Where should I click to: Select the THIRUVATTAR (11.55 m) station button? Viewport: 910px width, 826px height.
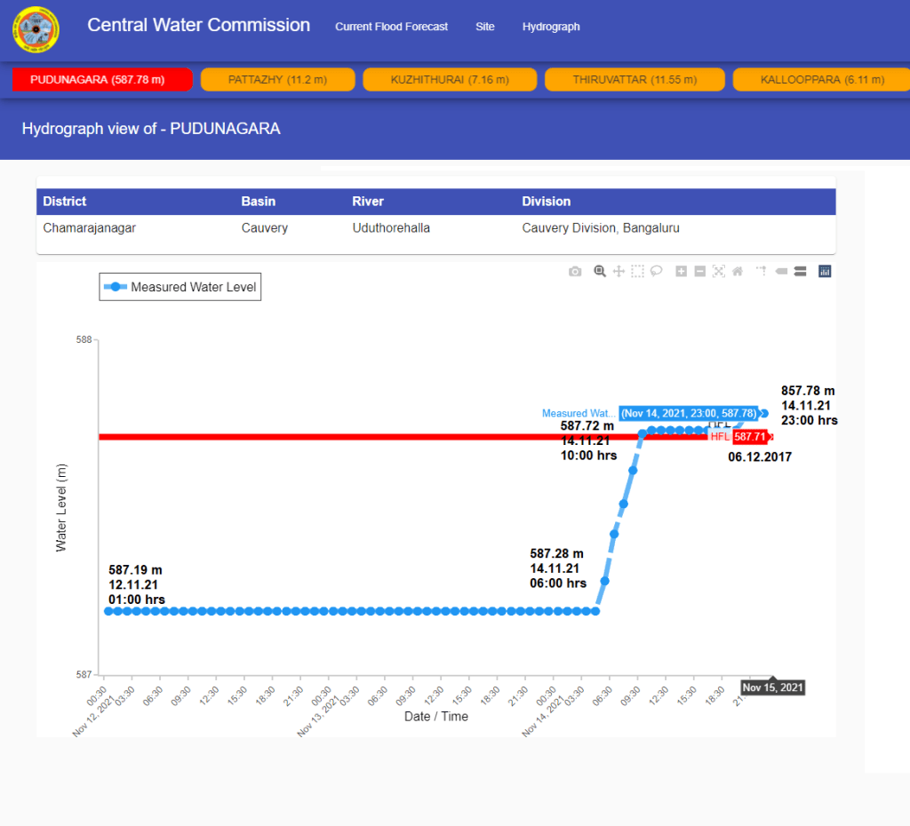(x=632, y=80)
